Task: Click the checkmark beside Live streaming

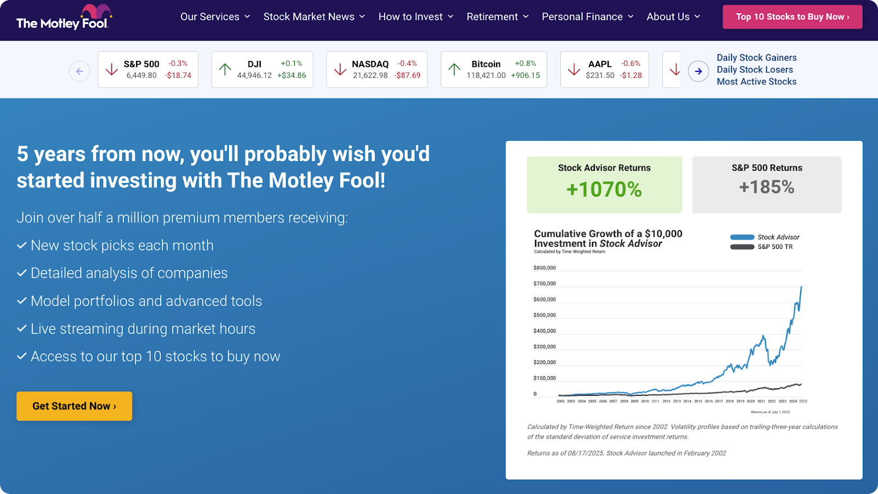Action: pyautogui.click(x=22, y=328)
